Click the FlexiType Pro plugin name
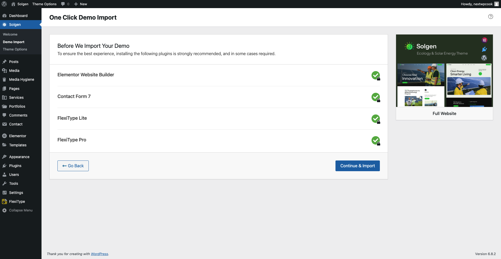The image size is (501, 259). coord(72,140)
